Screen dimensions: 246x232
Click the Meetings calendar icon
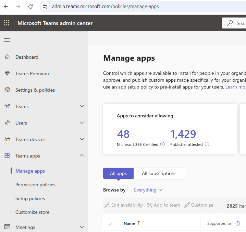(7, 227)
